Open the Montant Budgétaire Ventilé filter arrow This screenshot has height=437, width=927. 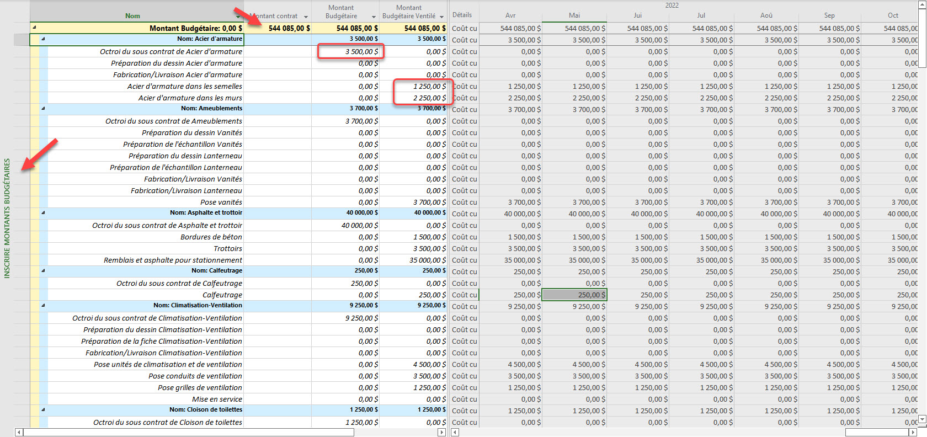pos(442,17)
